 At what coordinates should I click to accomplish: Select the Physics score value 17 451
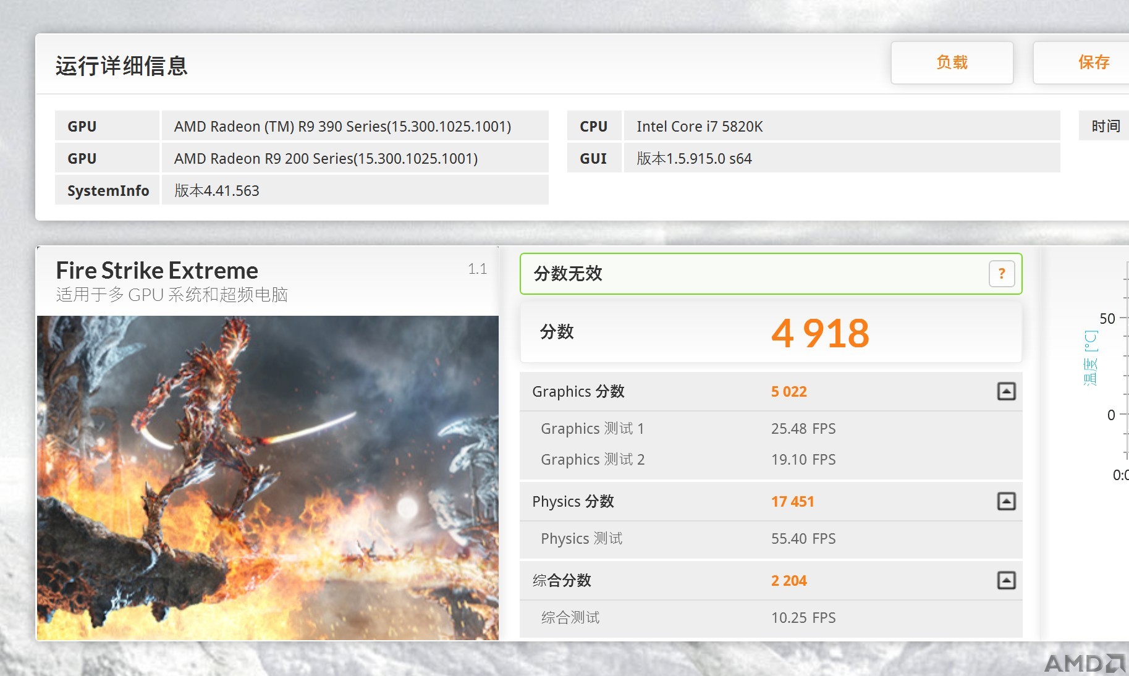point(793,502)
